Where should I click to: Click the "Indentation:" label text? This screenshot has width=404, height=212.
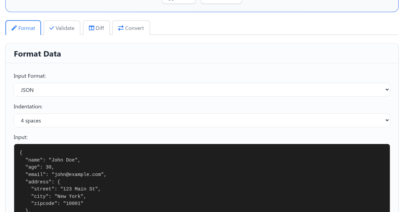[28, 107]
